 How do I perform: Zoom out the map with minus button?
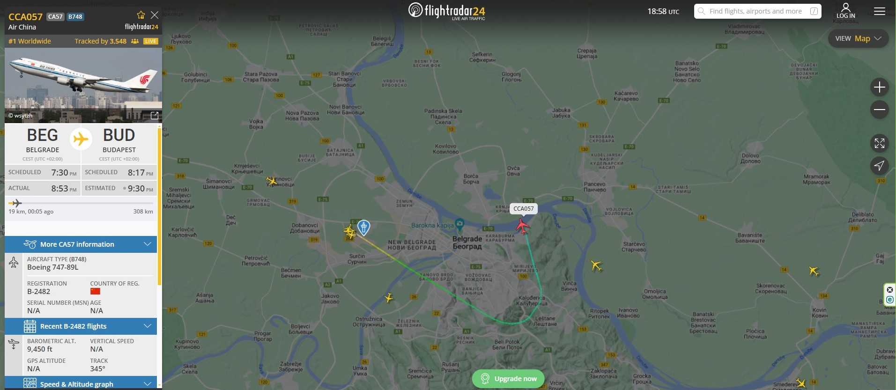pos(879,110)
